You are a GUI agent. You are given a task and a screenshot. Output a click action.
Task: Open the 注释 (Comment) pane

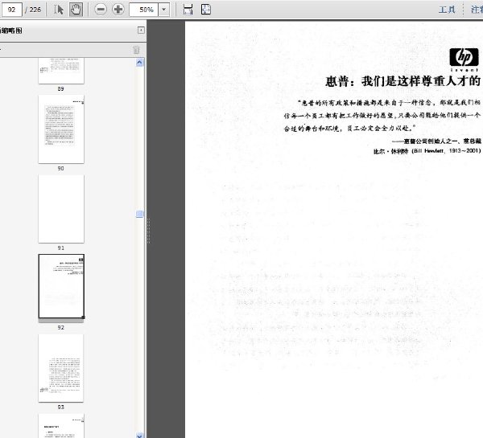point(477,10)
